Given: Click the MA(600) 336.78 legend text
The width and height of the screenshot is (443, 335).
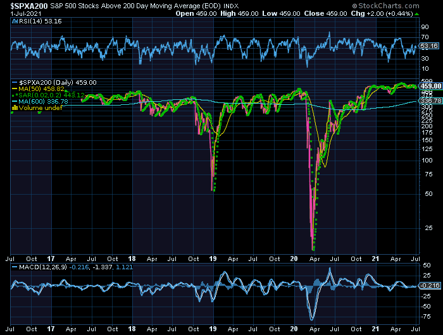Looking at the screenshot, I should point(43,102).
